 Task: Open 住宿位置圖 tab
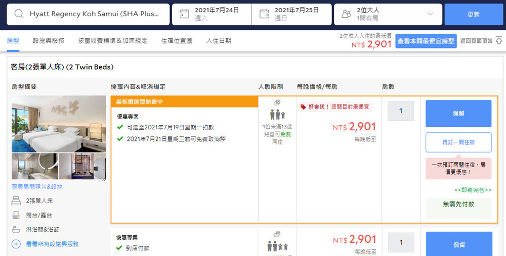pyautogui.click(x=177, y=40)
